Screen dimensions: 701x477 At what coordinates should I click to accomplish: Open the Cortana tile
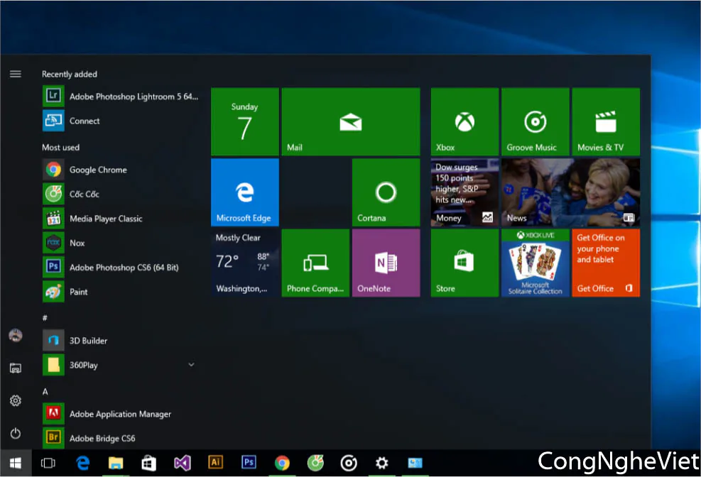(x=386, y=192)
